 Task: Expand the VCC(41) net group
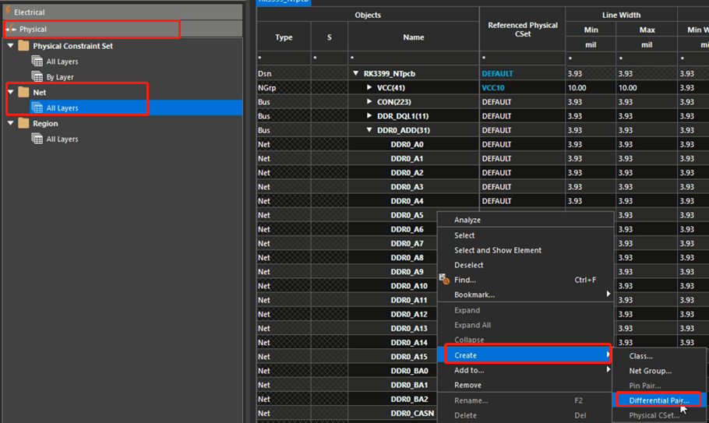click(x=369, y=87)
